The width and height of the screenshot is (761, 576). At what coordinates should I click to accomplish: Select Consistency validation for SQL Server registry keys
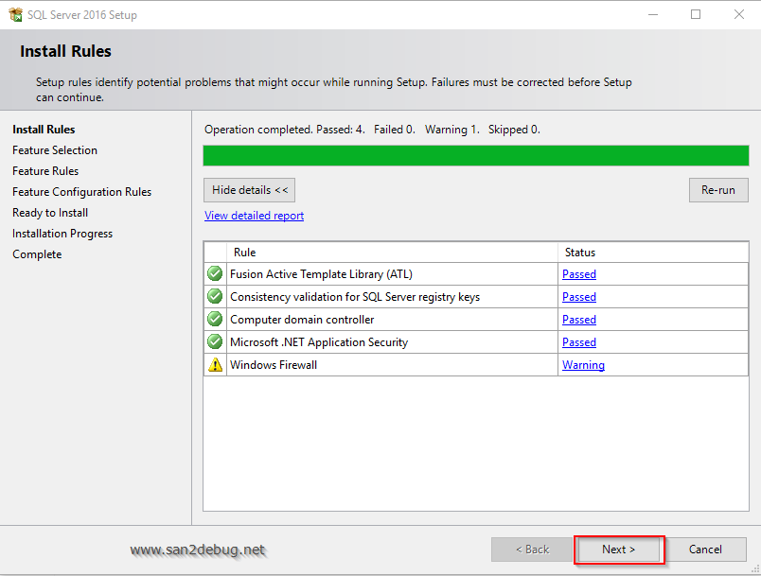click(355, 297)
